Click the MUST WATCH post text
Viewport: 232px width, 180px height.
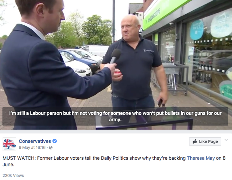coord(114,161)
